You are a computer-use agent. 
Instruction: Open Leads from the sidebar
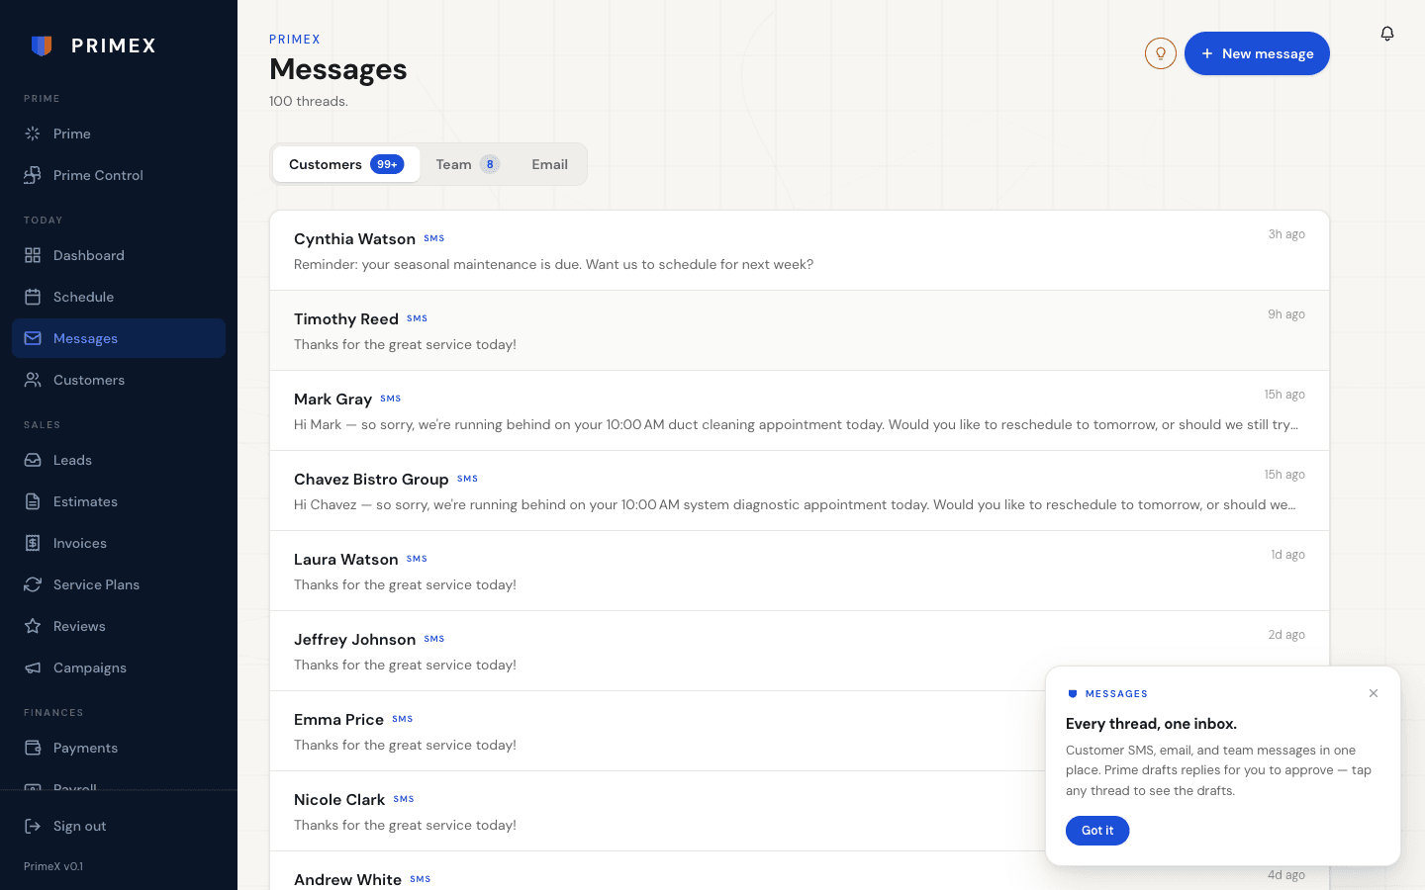coord(119,460)
